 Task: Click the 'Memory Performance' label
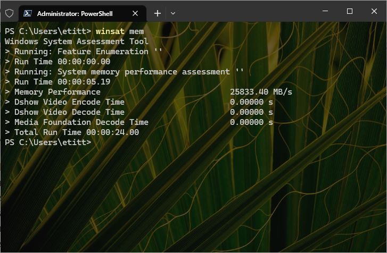point(57,92)
